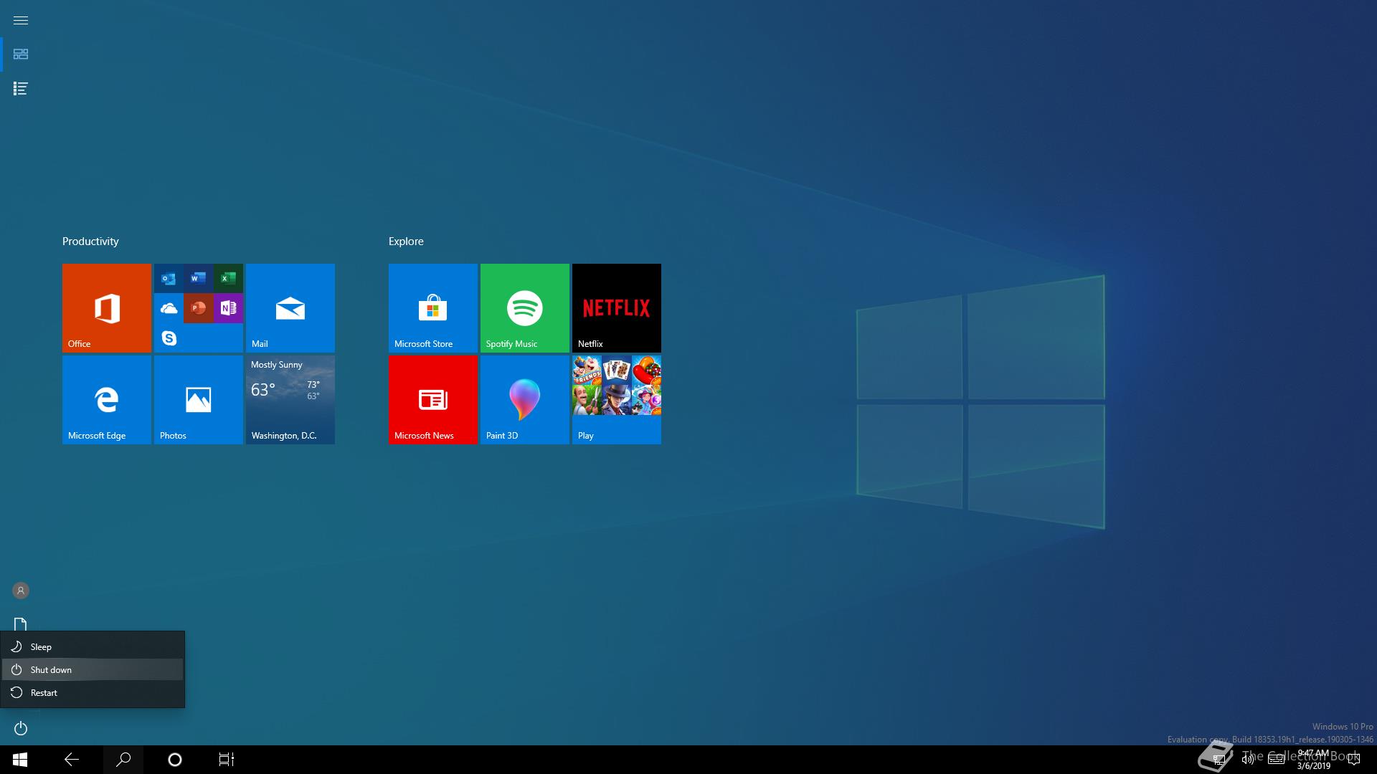Open the Office tile
This screenshot has width=1377, height=774.
[107, 308]
